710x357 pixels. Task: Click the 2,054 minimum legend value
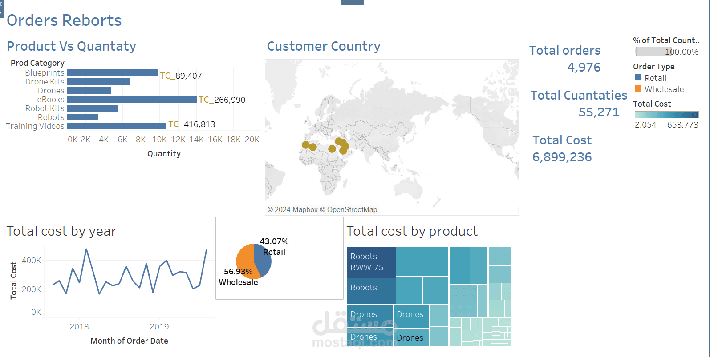[x=645, y=125]
